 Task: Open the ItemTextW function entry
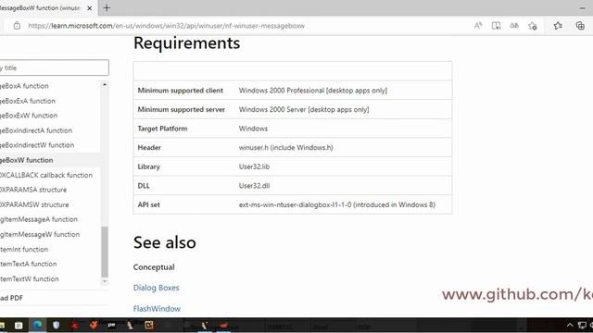[30, 279]
